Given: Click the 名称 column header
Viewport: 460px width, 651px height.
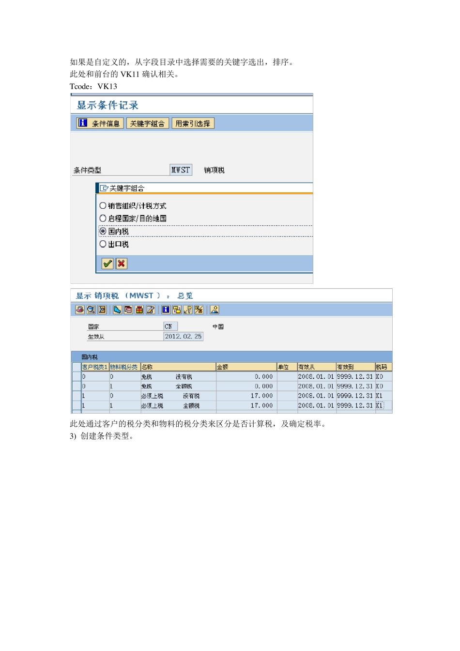Looking at the screenshot, I should pos(178,367).
